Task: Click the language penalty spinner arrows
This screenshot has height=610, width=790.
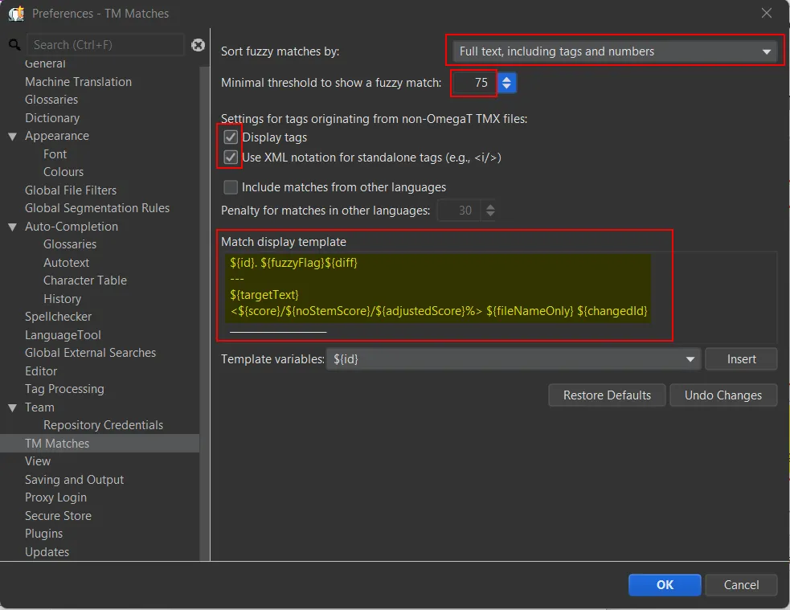Action: coord(490,211)
